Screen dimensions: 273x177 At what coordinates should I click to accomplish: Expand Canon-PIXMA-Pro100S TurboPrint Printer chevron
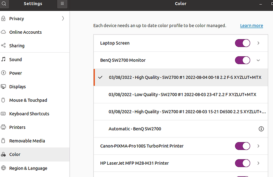[258, 146]
